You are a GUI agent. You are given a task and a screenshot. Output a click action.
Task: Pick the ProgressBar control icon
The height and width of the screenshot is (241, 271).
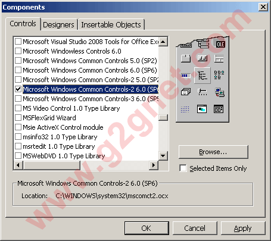point(186,76)
